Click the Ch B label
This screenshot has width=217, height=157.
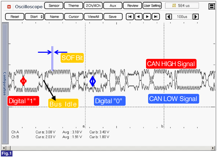click(15, 137)
